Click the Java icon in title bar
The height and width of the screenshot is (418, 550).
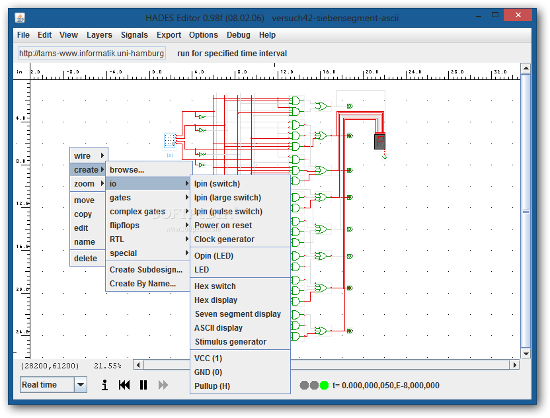[20, 17]
